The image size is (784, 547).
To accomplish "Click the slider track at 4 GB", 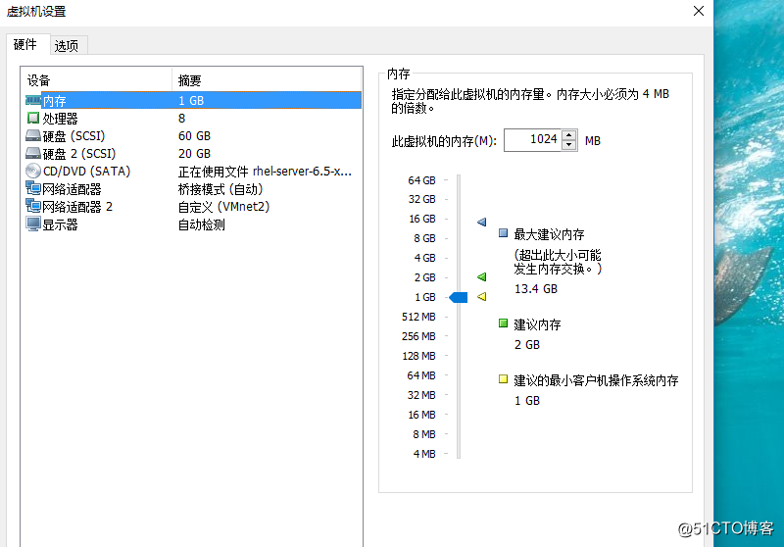I will [459, 258].
